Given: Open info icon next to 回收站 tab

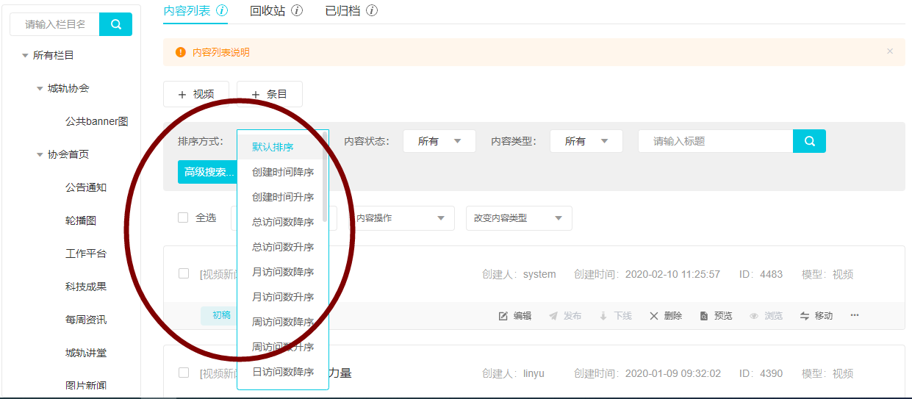Looking at the screenshot, I should pos(297,11).
